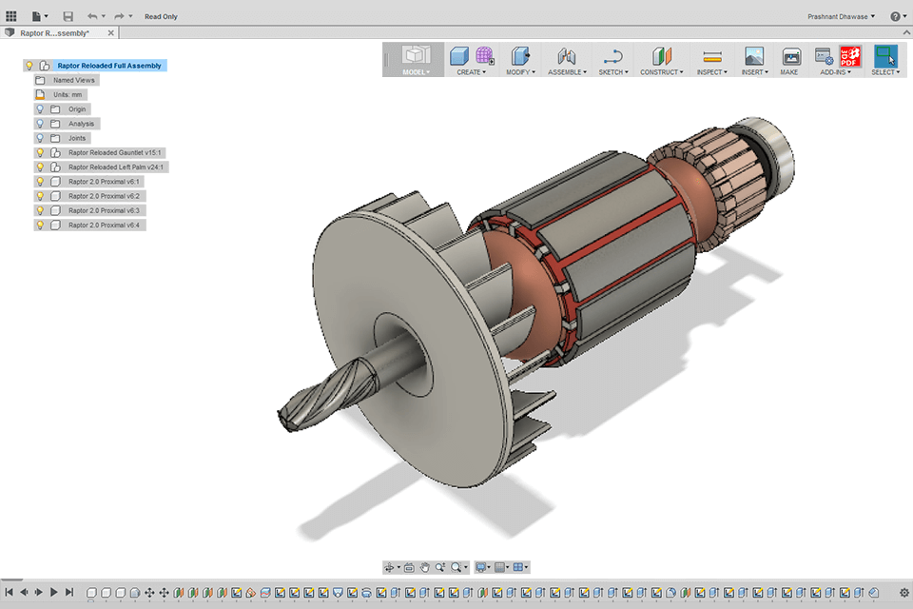Start a sketch with Sketch icon
This screenshot has width=913, height=609.
pos(612,56)
